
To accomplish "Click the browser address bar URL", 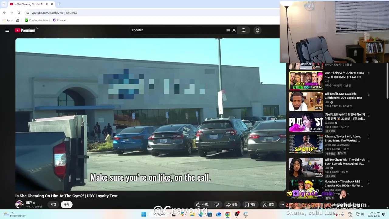I will pyautogui.click(x=54, y=13).
